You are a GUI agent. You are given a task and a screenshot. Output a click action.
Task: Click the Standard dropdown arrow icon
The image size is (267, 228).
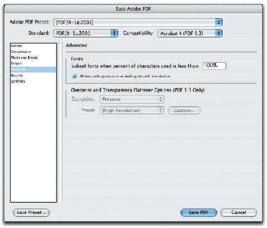coord(114,33)
